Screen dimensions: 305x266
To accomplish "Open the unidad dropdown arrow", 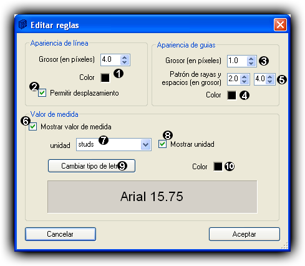I will [x=145, y=144].
